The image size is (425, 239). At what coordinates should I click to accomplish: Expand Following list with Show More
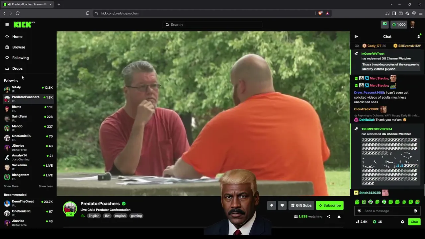[x=11, y=186]
